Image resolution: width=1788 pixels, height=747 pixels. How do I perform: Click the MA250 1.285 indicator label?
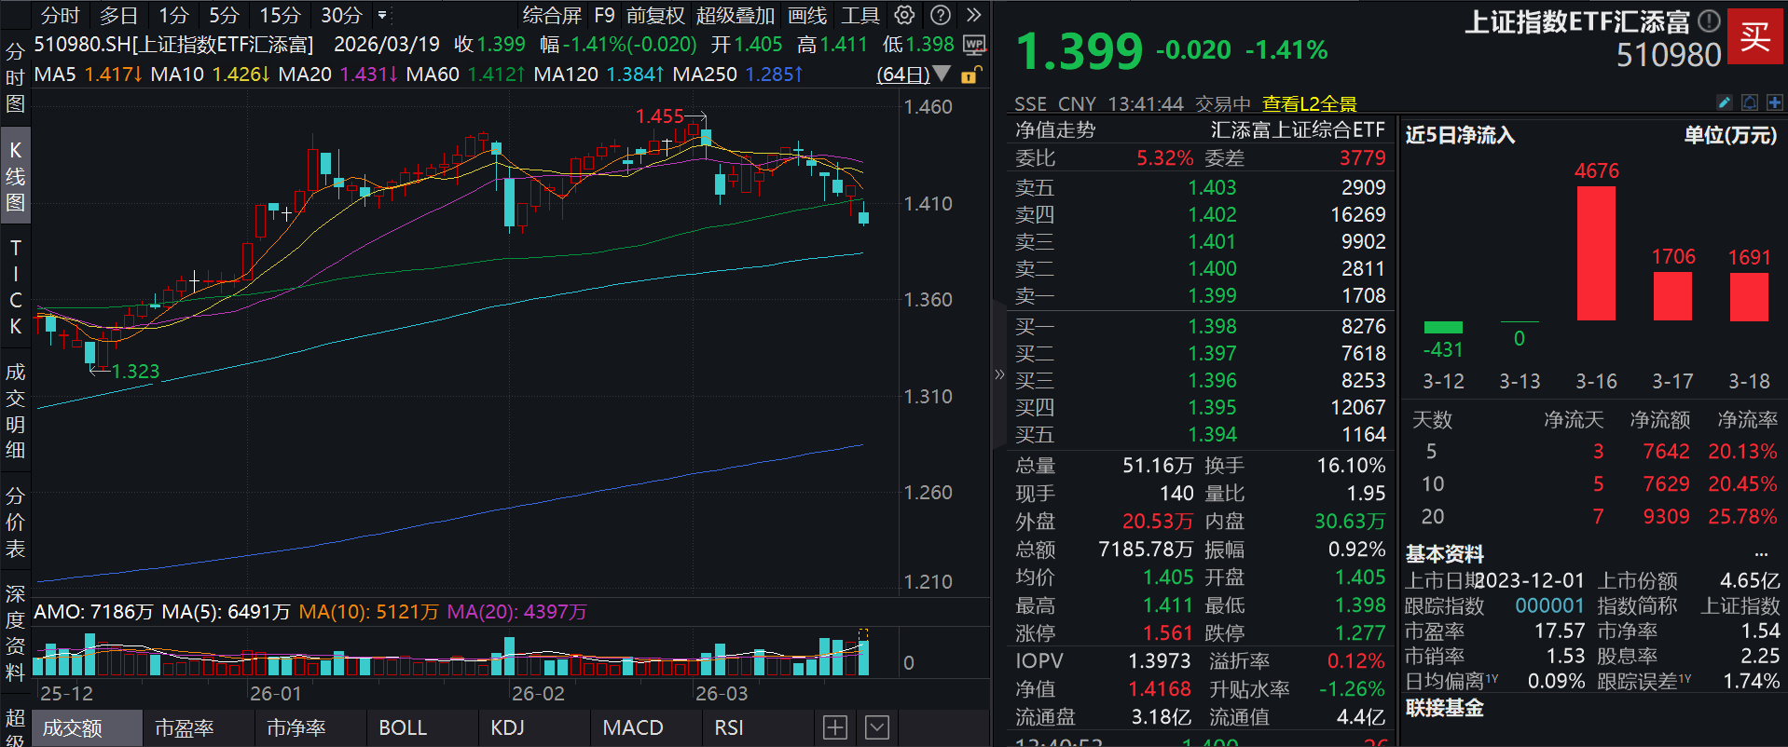(x=738, y=74)
